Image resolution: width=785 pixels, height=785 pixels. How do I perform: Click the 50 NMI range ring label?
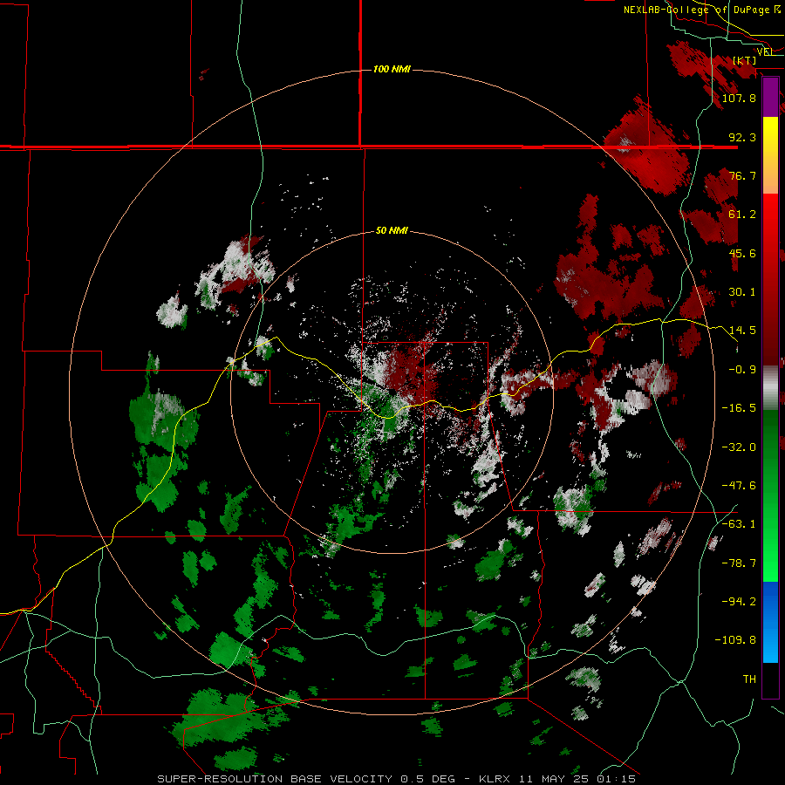[392, 231]
